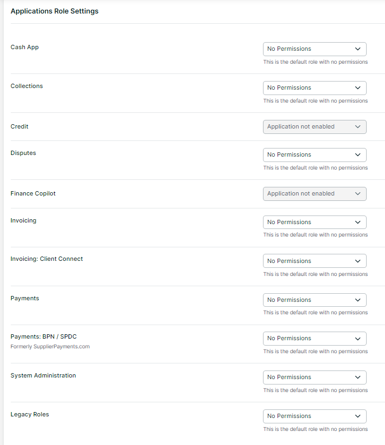
Task: Click the Cash App dropdown chevron arrow
Action: click(357, 49)
